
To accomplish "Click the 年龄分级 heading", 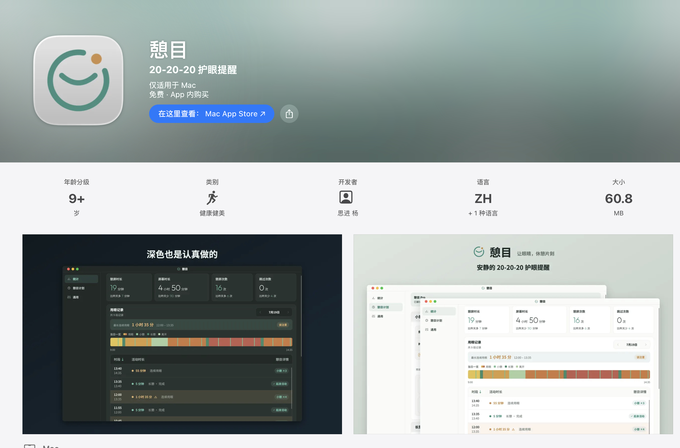I will (x=77, y=182).
